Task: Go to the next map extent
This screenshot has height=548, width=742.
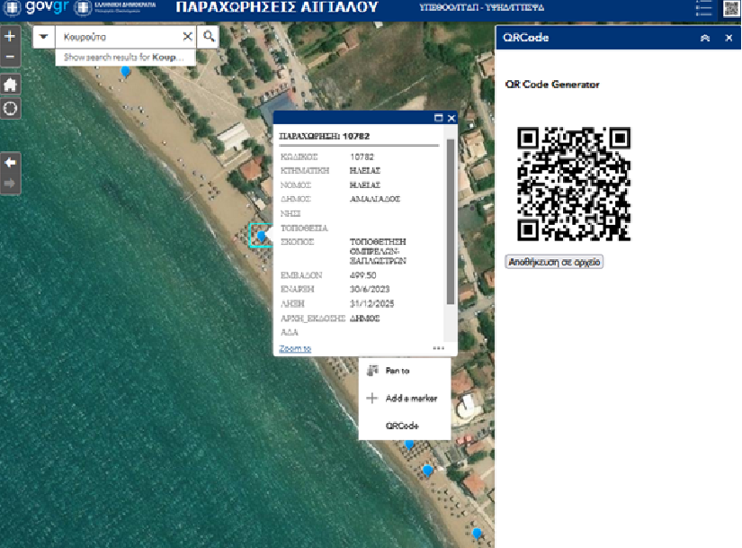Action: click(x=10, y=184)
